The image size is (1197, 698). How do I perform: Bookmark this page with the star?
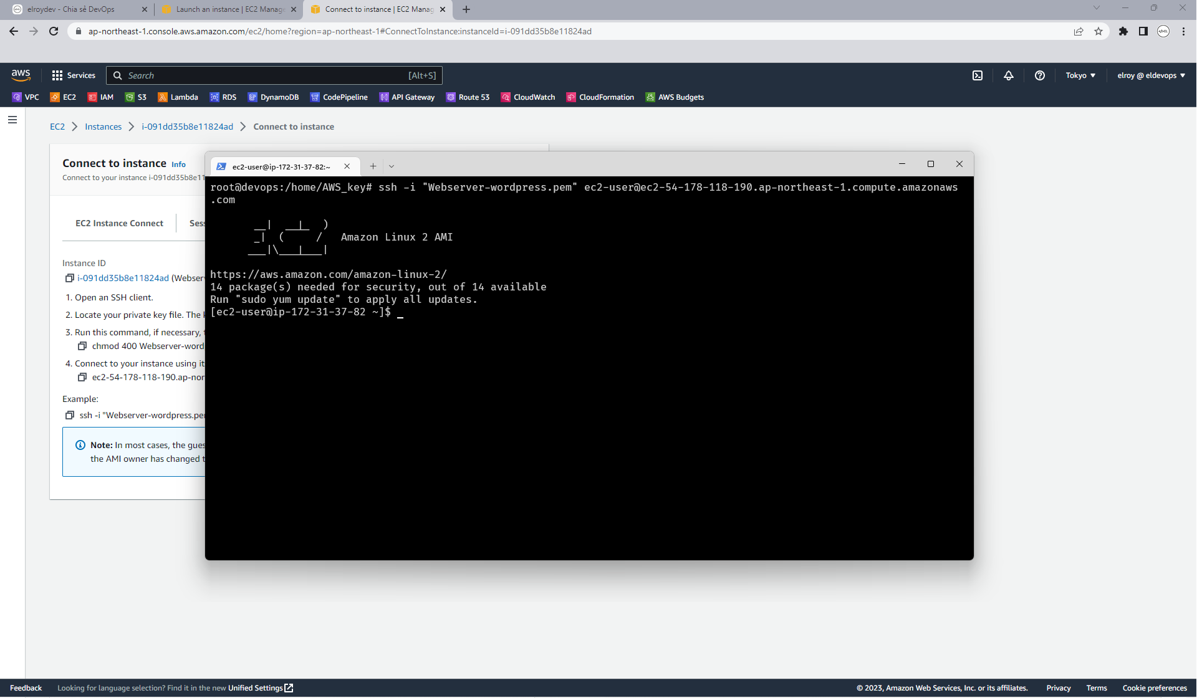tap(1098, 31)
